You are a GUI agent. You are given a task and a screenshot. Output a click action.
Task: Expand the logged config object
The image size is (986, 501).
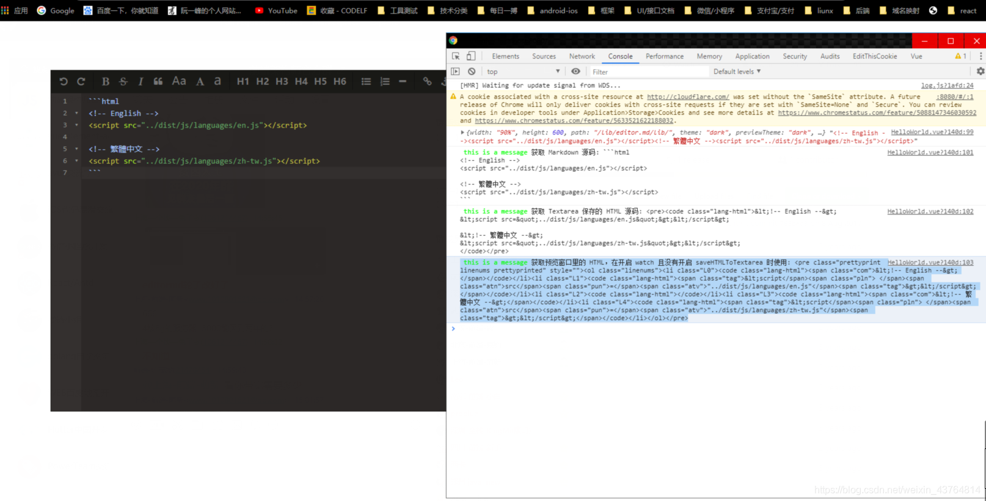[x=462, y=132]
